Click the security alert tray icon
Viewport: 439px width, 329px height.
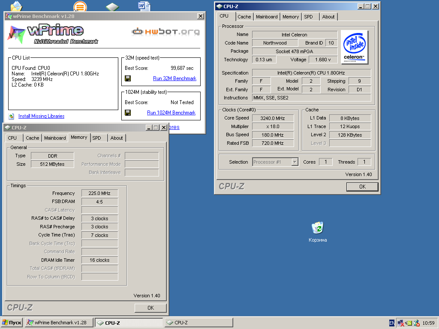click(x=416, y=323)
